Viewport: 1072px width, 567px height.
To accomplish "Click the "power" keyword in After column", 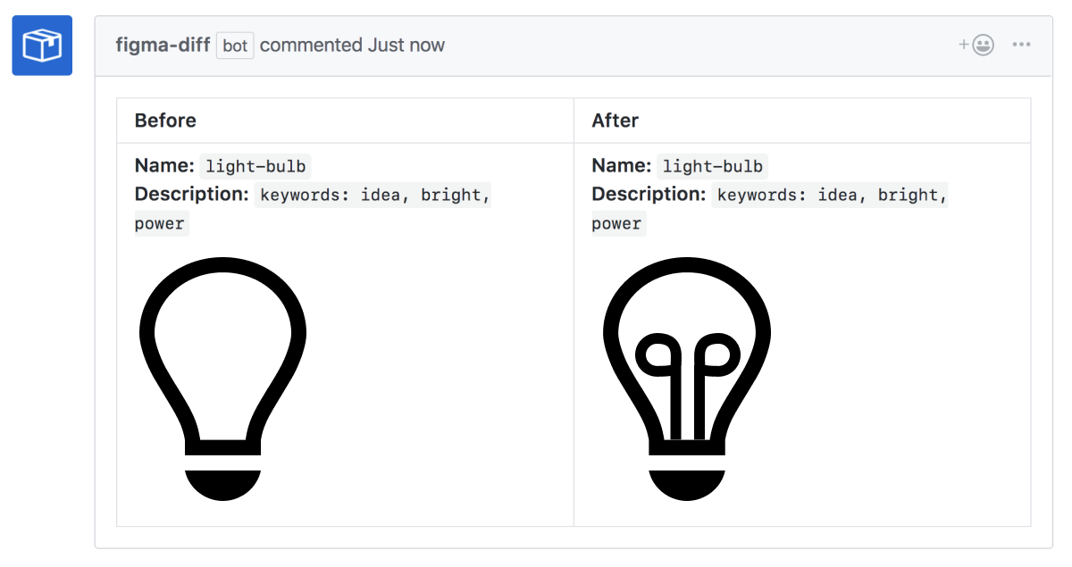I will [616, 224].
